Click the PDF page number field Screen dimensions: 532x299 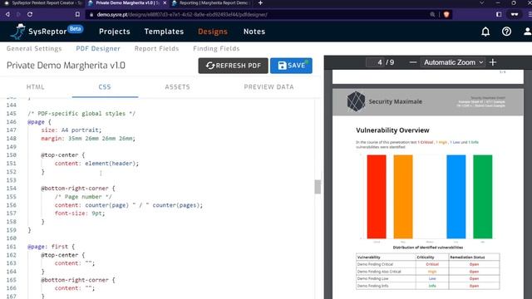(x=376, y=62)
